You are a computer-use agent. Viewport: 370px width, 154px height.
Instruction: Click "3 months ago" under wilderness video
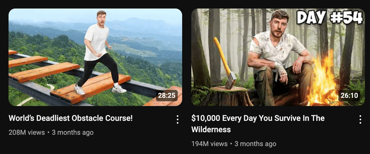pyautogui.click(x=255, y=144)
